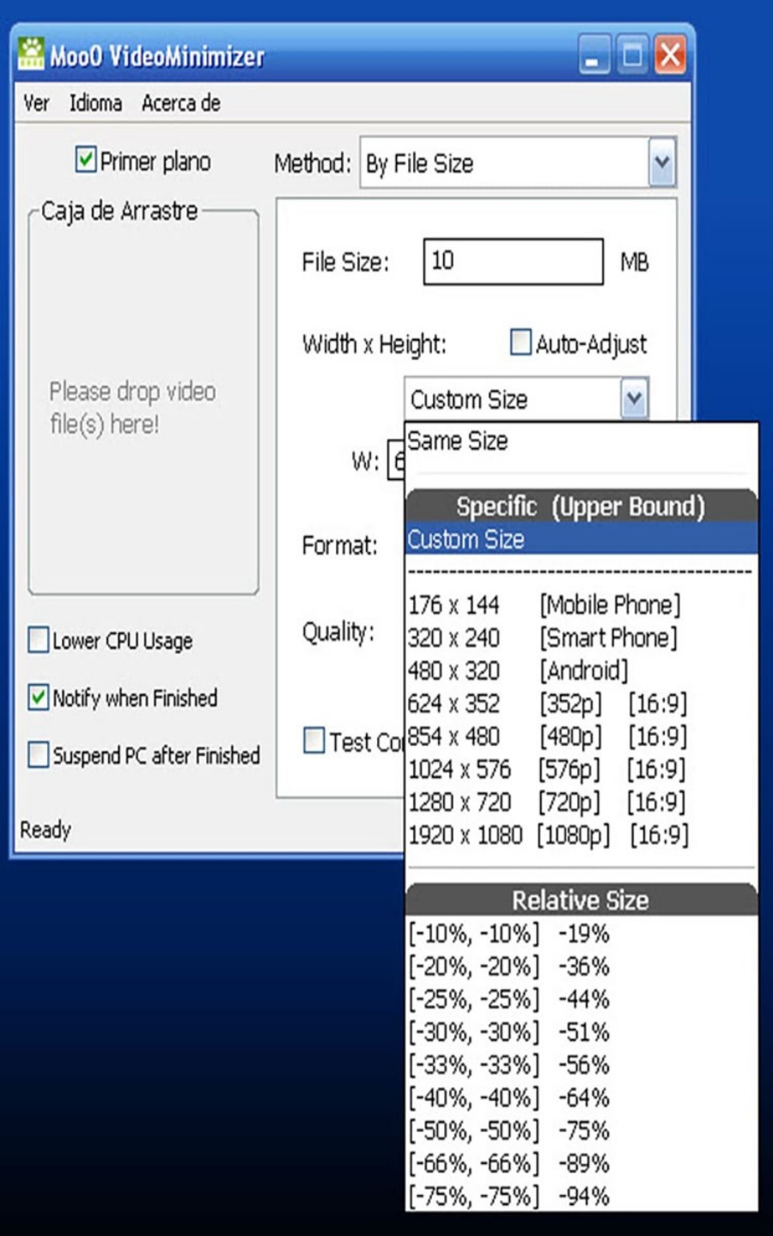Click the File Size input field

point(513,261)
